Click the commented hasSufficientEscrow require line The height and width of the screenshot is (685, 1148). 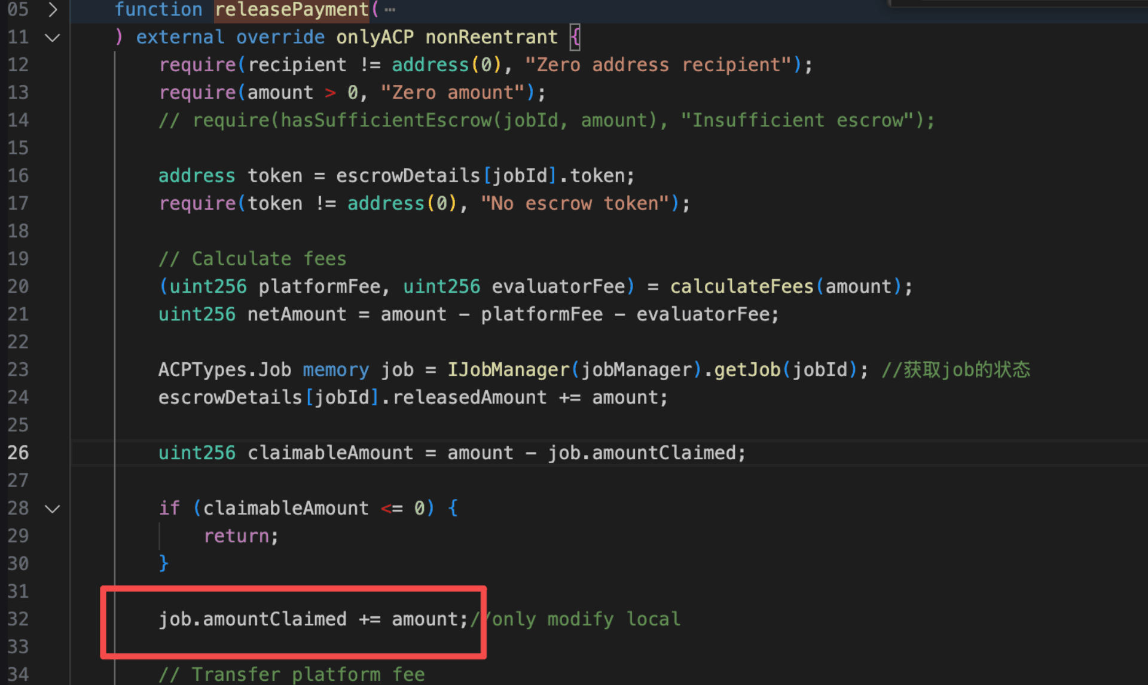pyautogui.click(x=545, y=121)
